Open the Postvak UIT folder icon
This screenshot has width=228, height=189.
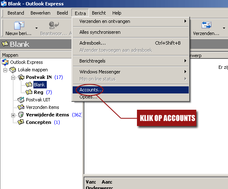pyautogui.click(x=21, y=100)
